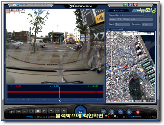Image resolution: width=164 pixels, height=125 pixels.
Task: Click the red GPS location pin on map
Action: point(125,67)
